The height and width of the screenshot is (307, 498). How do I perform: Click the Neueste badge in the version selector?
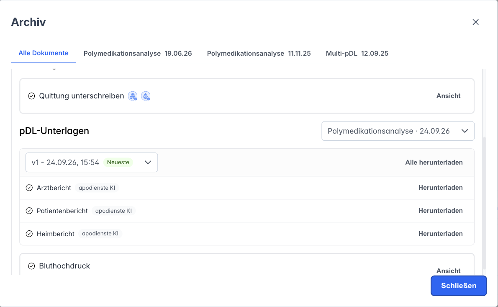pos(118,163)
